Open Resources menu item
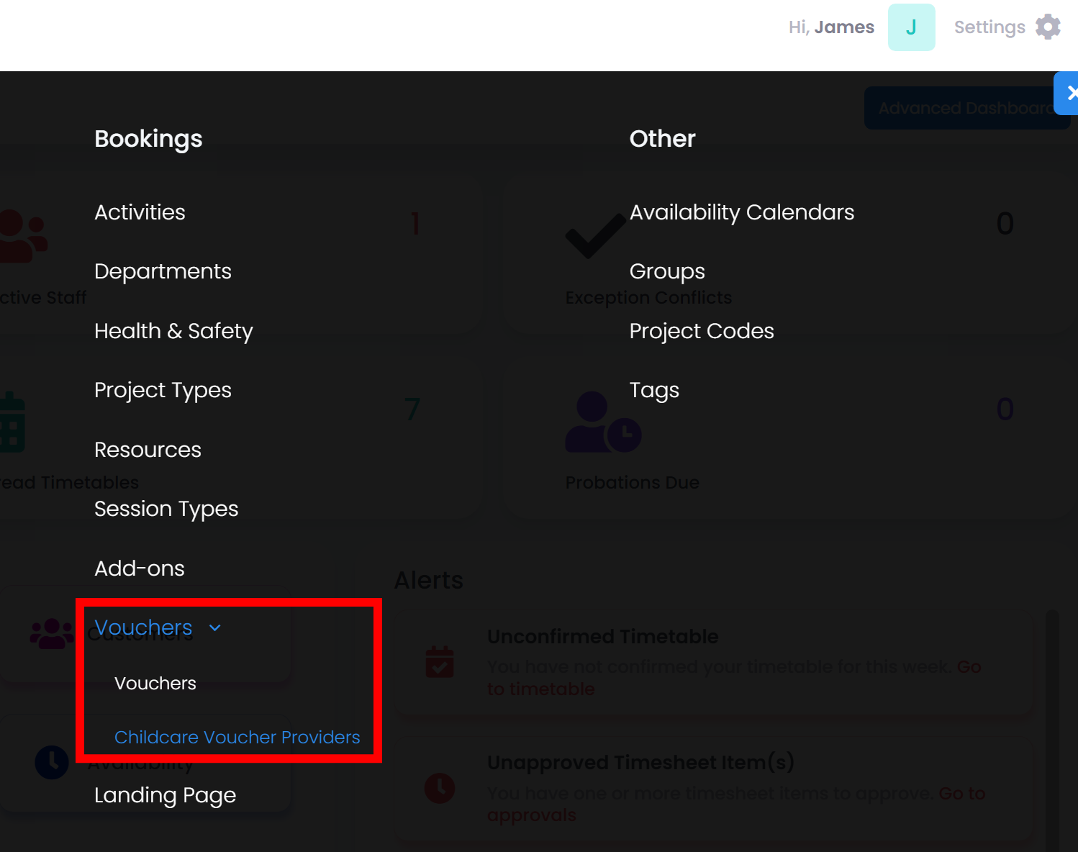 tap(148, 450)
